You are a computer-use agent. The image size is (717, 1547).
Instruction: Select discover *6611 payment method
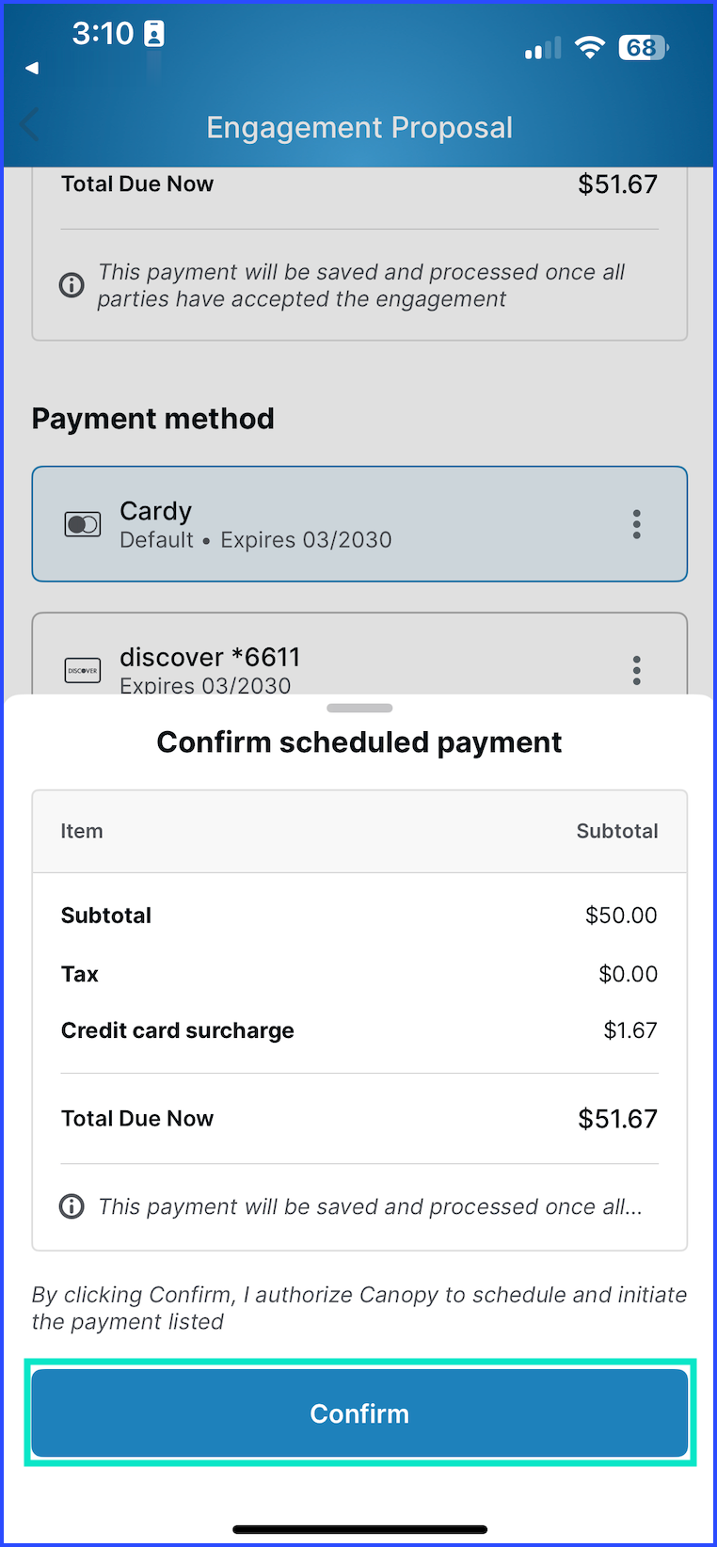[x=359, y=656]
